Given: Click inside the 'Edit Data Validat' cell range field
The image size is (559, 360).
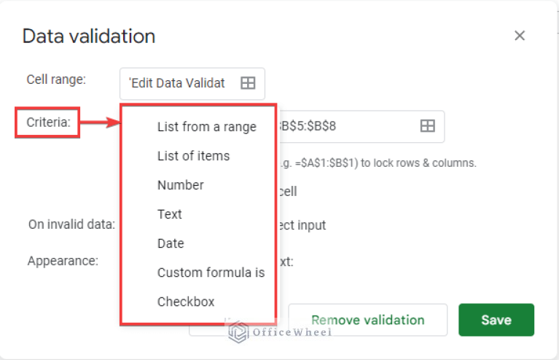Looking at the screenshot, I should click(x=192, y=83).
